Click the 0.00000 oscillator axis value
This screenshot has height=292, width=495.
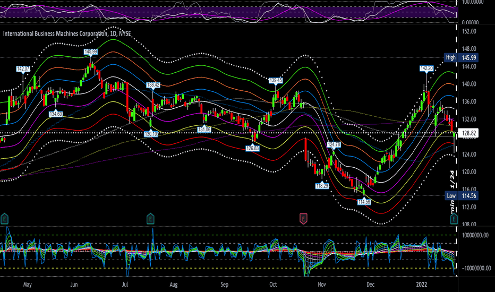[470, 22]
